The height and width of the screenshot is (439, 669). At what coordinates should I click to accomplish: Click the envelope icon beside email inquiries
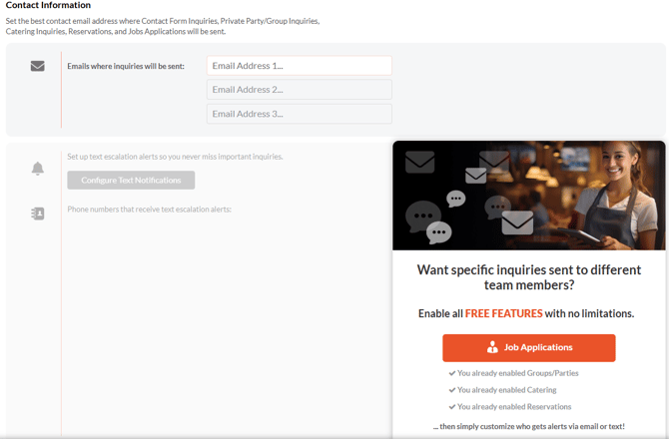37,67
